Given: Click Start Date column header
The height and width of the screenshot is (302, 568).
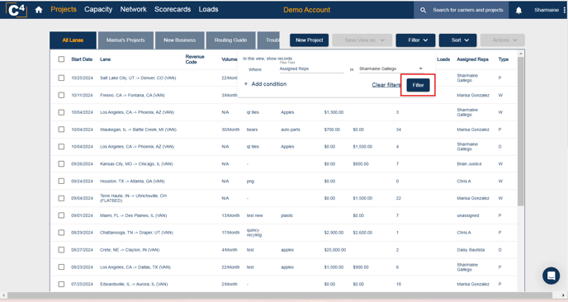Looking at the screenshot, I should coord(82,59).
